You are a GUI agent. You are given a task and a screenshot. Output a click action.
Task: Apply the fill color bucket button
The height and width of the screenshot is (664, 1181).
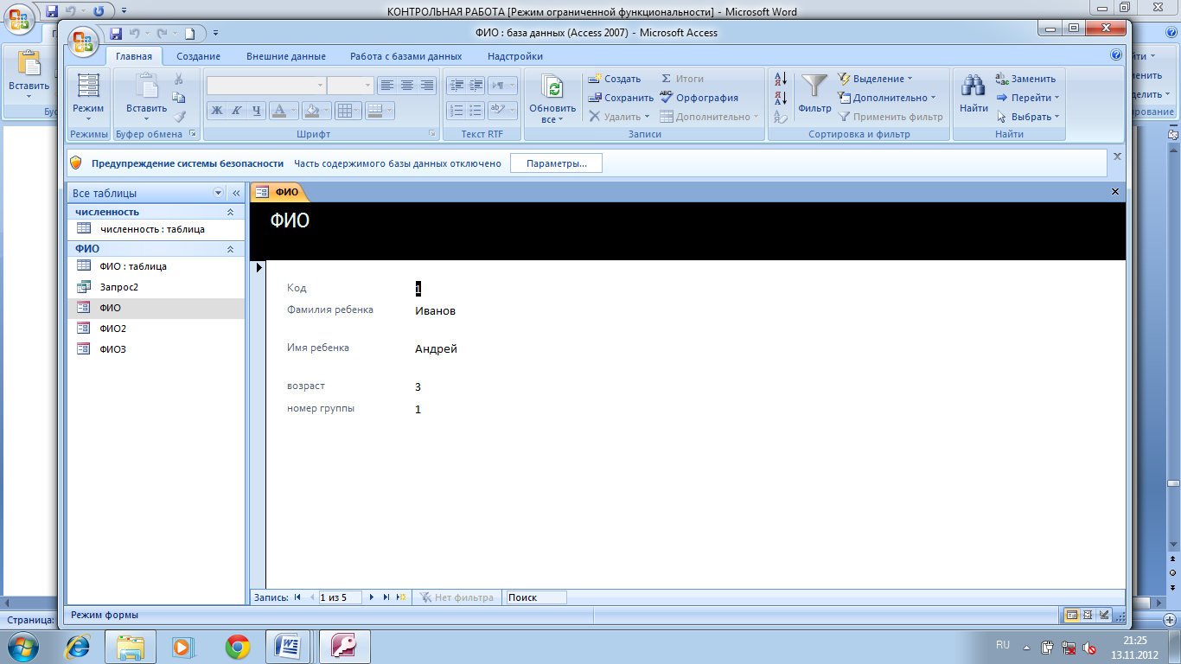coord(311,111)
